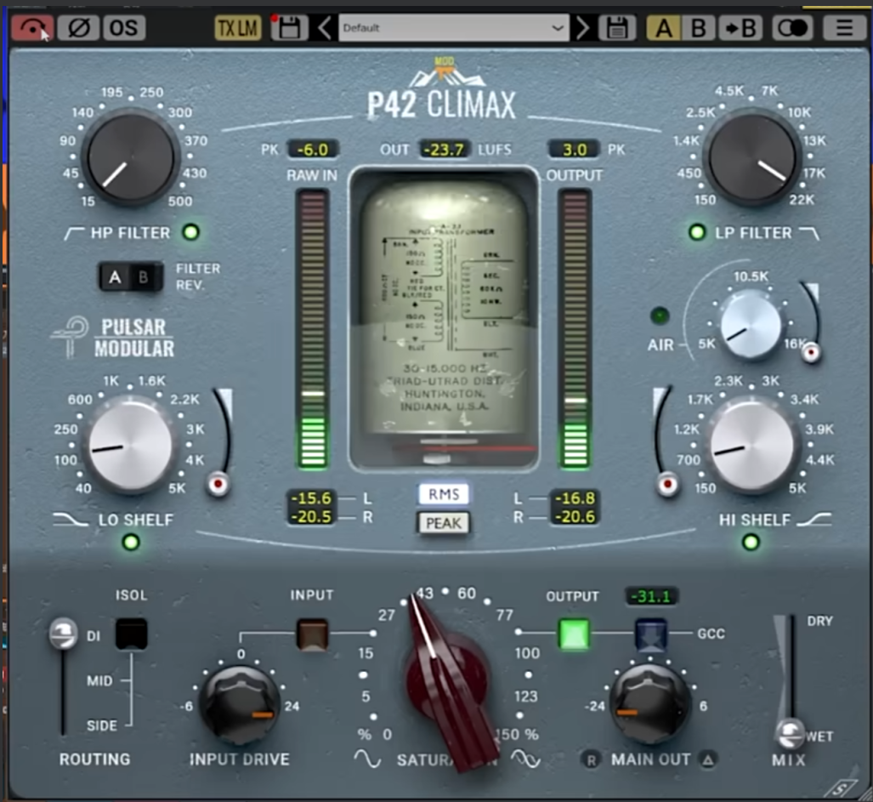This screenshot has height=802, width=873.
Task: Open the Default preset dropdown
Action: (453, 28)
